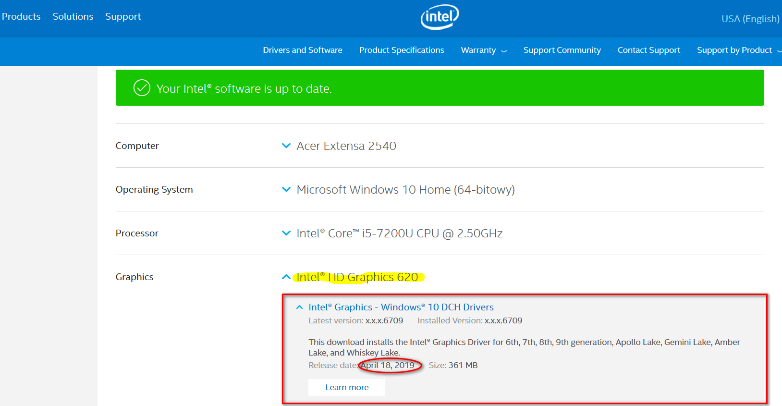
Task: Click the April 18, 2019 release date
Action: (x=388, y=365)
